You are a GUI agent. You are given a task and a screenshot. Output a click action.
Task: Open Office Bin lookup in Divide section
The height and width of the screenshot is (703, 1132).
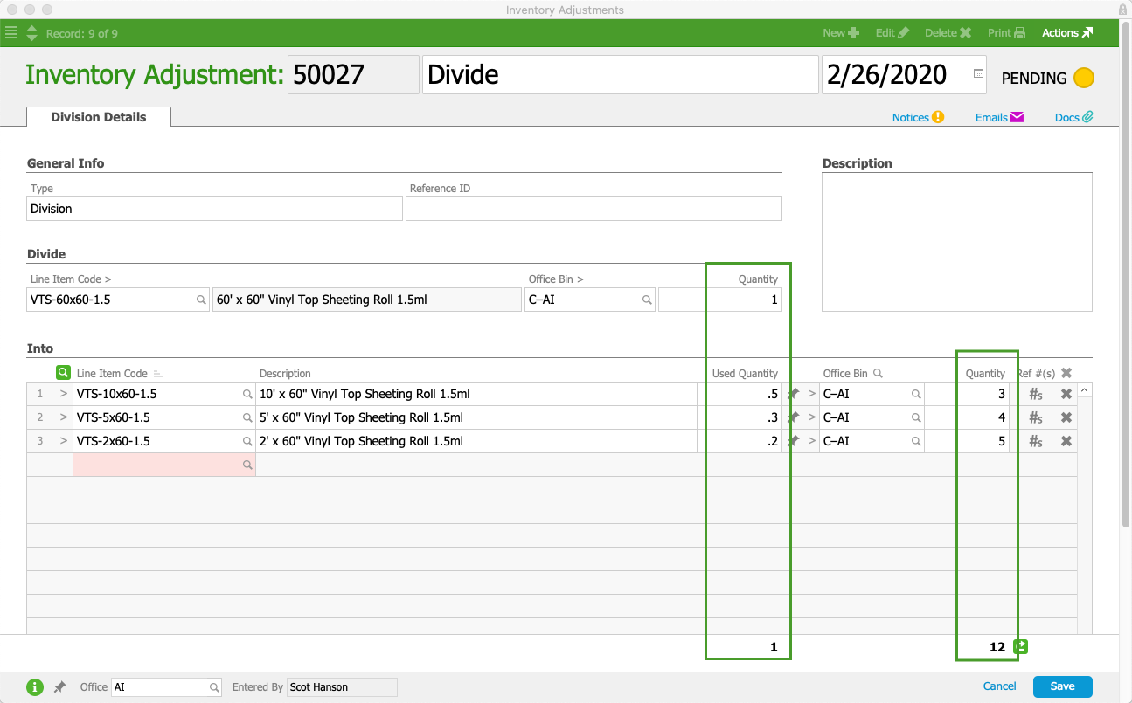pyautogui.click(x=647, y=300)
